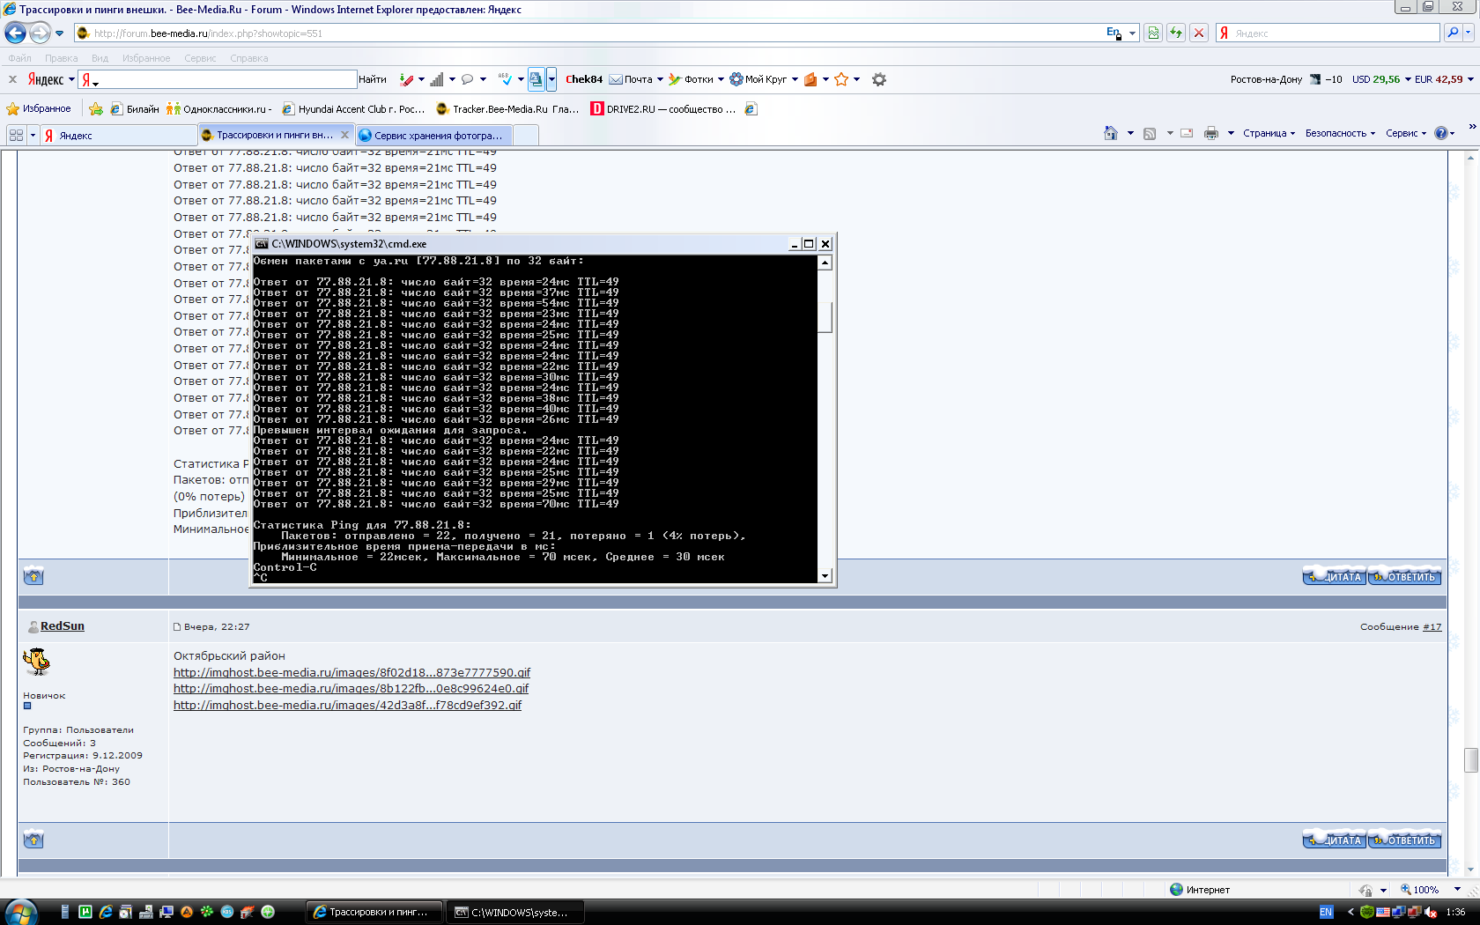This screenshot has width=1480, height=925.
Task: Click the Yandex toolbar translate page icon
Action: (536, 79)
